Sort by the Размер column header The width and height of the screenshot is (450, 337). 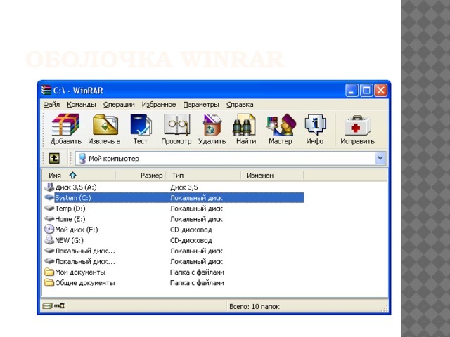click(x=141, y=175)
